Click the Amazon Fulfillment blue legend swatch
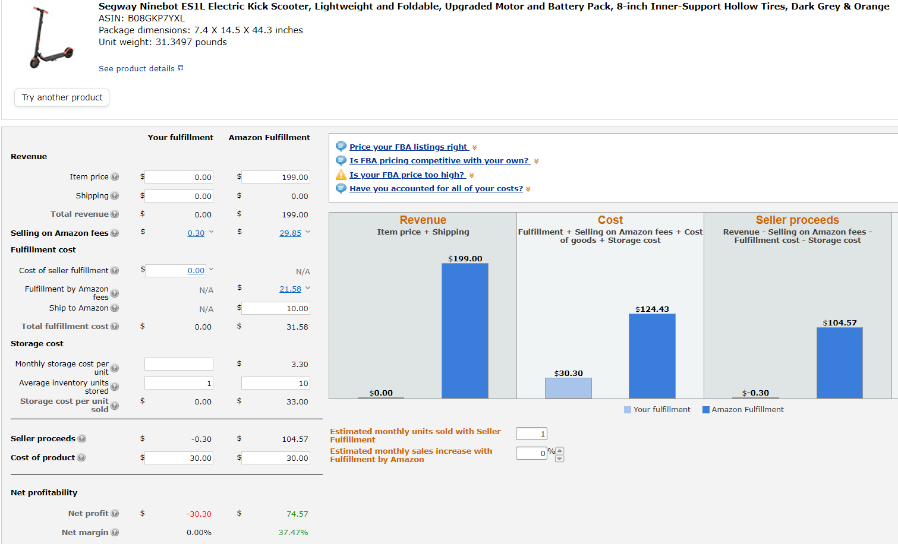 point(706,410)
